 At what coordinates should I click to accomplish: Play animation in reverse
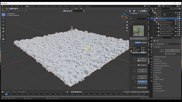tap(75, 92)
